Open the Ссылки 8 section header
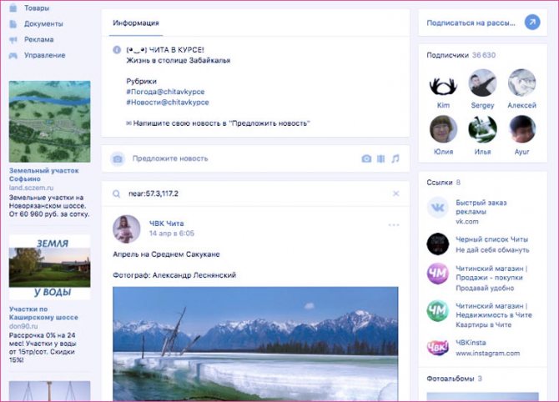This screenshot has width=559, height=402. click(x=444, y=183)
